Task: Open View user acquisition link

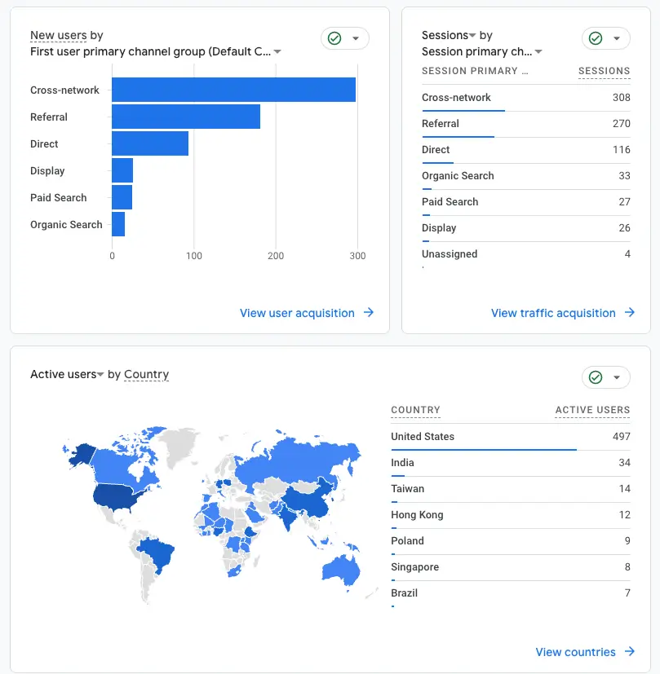Action: 297,313
